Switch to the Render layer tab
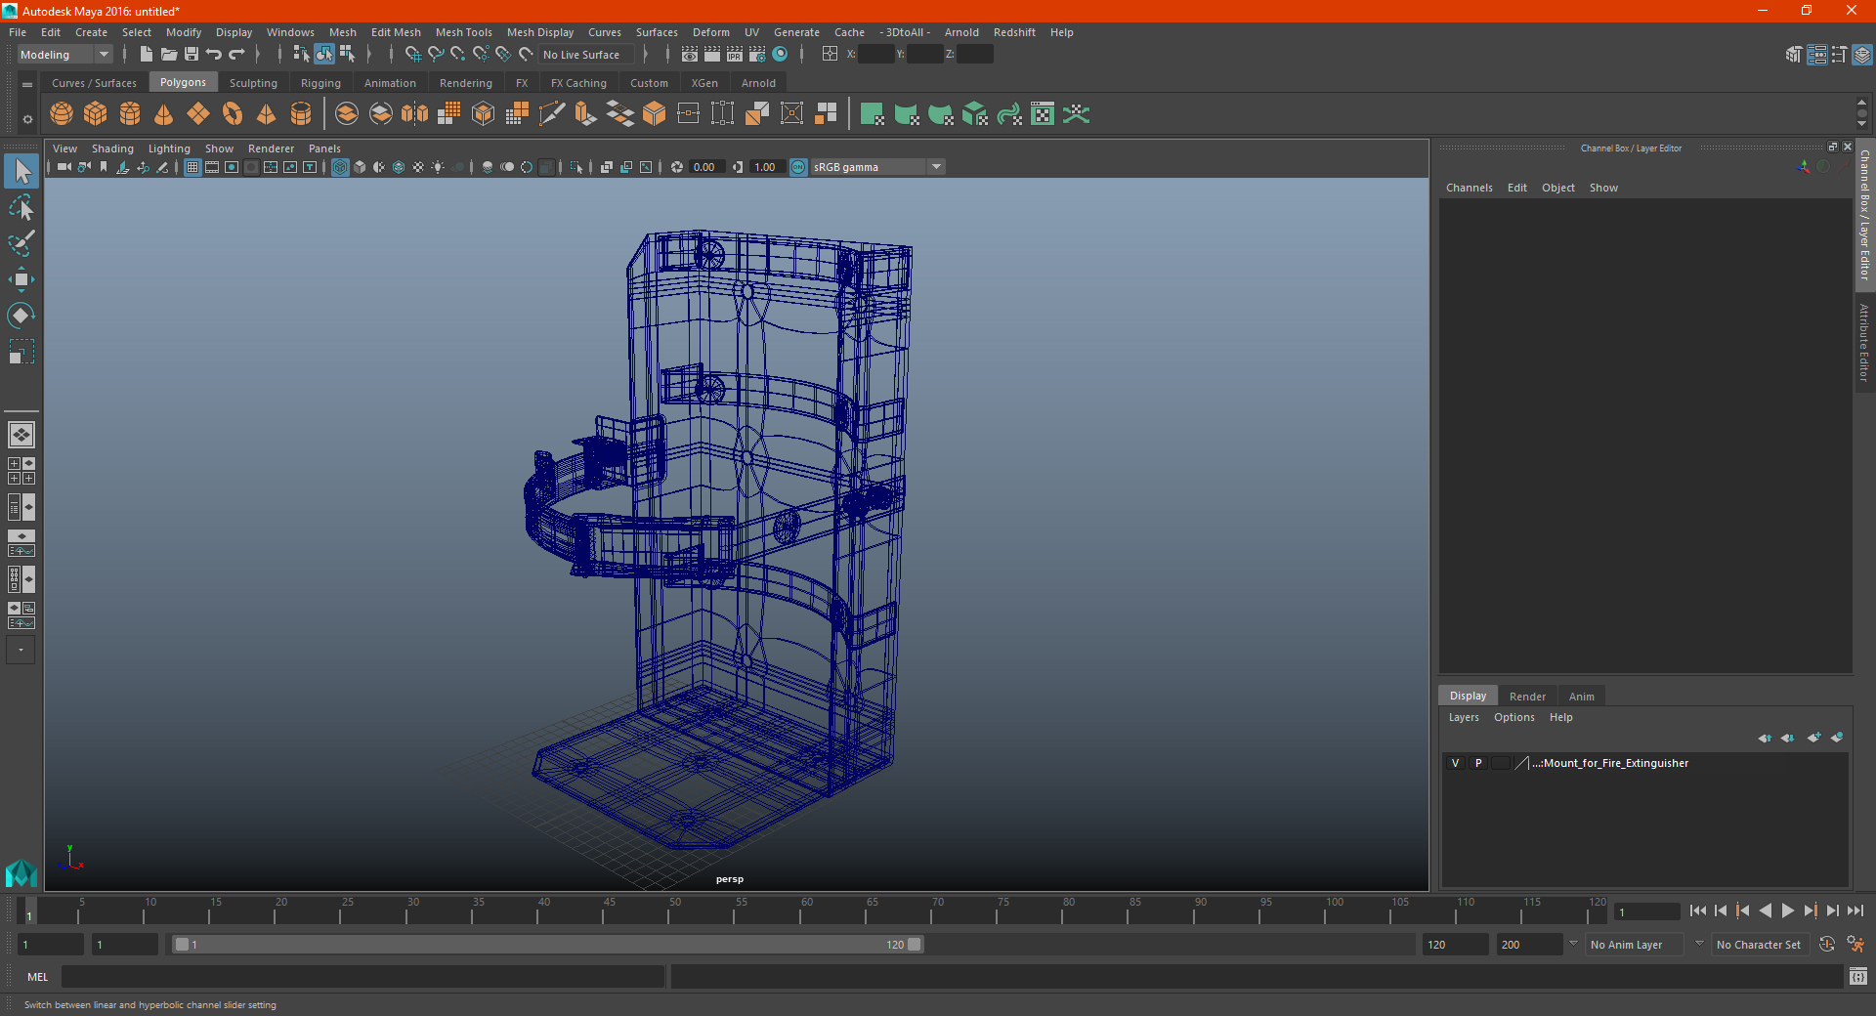1876x1016 pixels. [x=1527, y=697]
